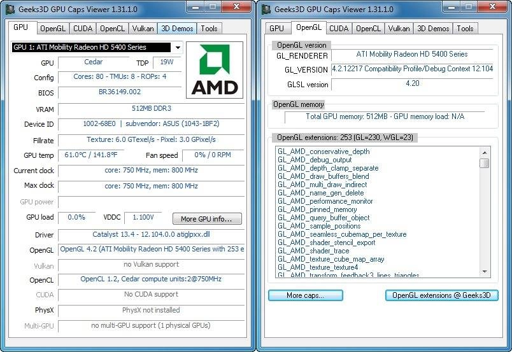Click GLSL version 4.20 value

coord(412,84)
